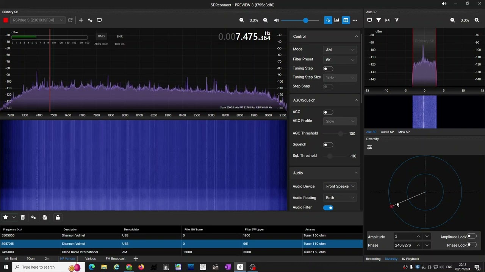Delete selected memory entry with trash icon
The height and width of the screenshot is (272, 485).
tap(23, 217)
